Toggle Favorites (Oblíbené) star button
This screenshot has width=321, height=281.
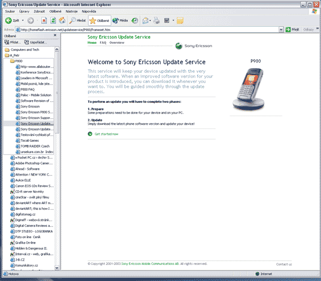(x=100, y=20)
